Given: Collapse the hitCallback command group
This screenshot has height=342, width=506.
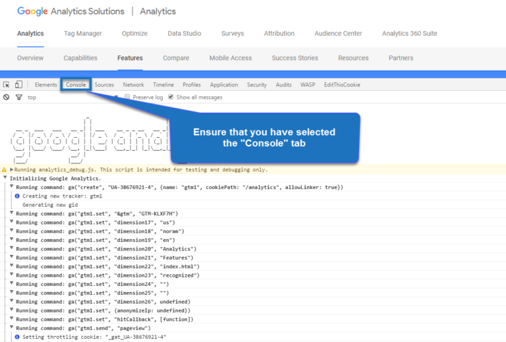Looking at the screenshot, I should coord(12,318).
